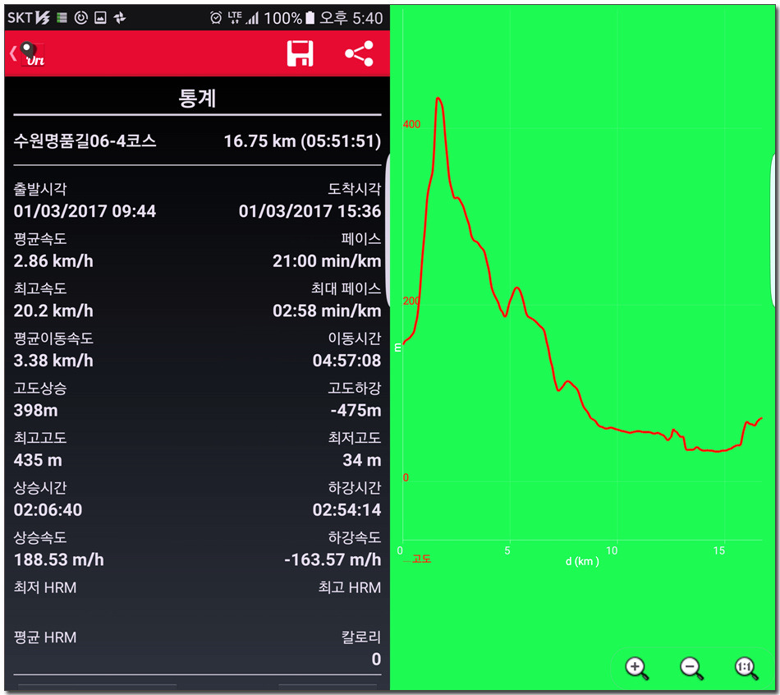Select max altitude 435 m
The width and height of the screenshot is (780, 695).
[x=38, y=460]
